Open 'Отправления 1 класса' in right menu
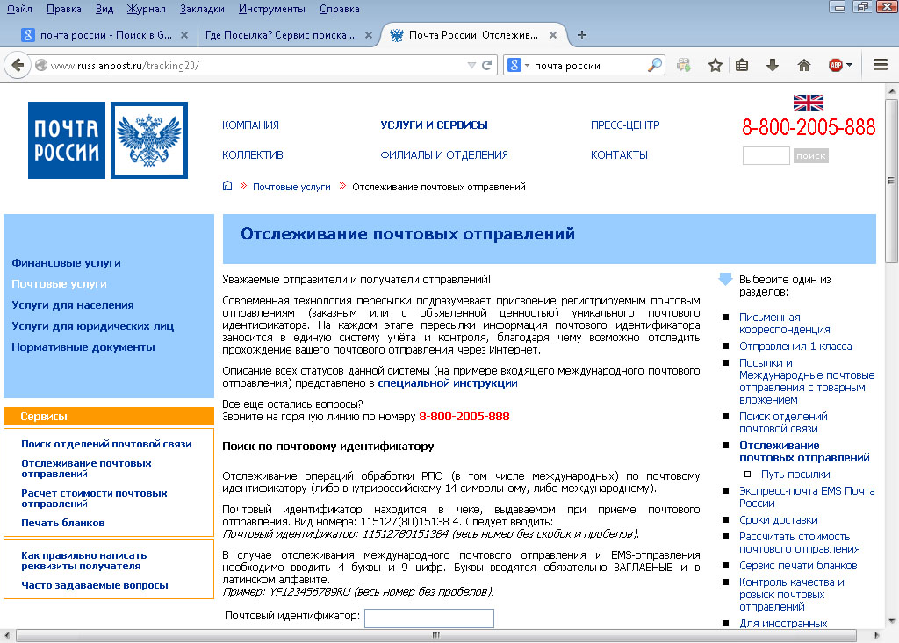The height and width of the screenshot is (643, 899). [795, 347]
